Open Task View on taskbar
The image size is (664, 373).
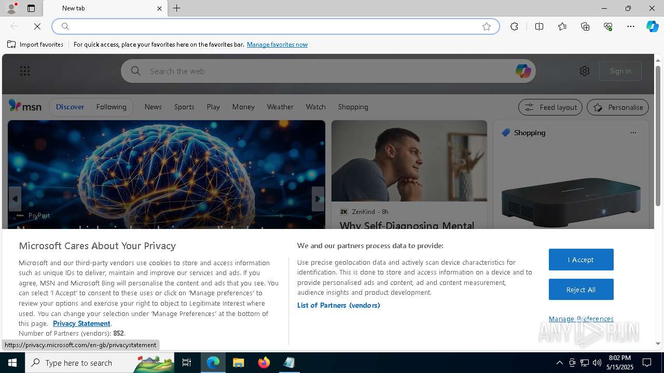[x=187, y=363]
